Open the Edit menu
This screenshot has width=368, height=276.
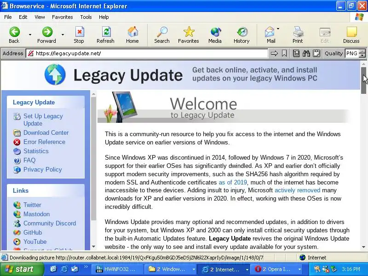[23, 17]
